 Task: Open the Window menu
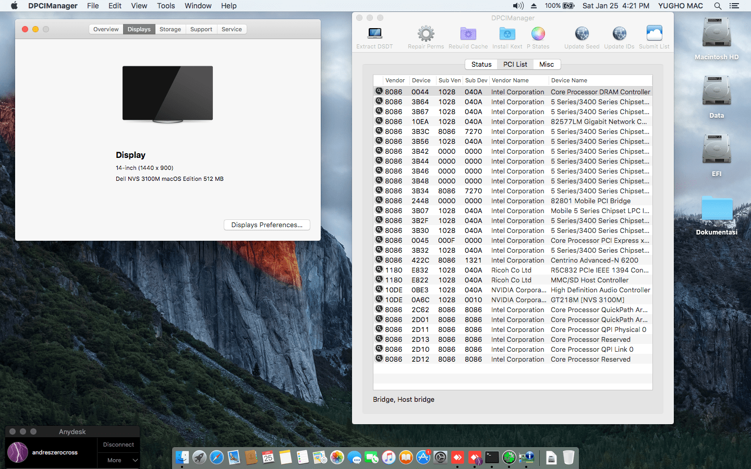[198, 6]
